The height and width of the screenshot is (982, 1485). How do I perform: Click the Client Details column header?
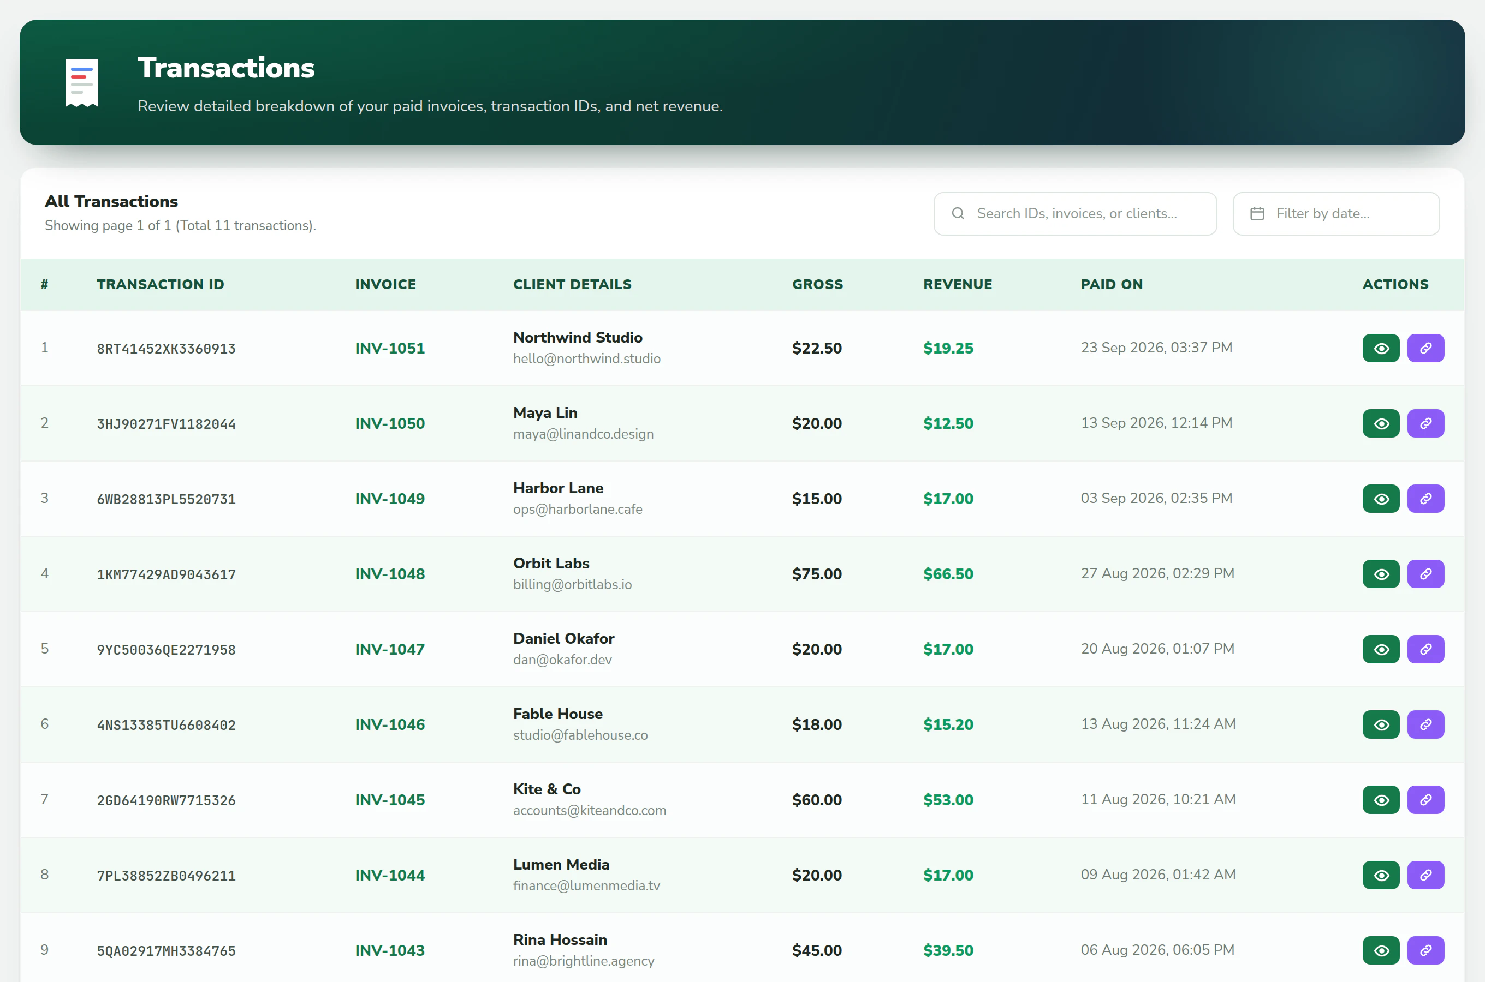pos(572,284)
